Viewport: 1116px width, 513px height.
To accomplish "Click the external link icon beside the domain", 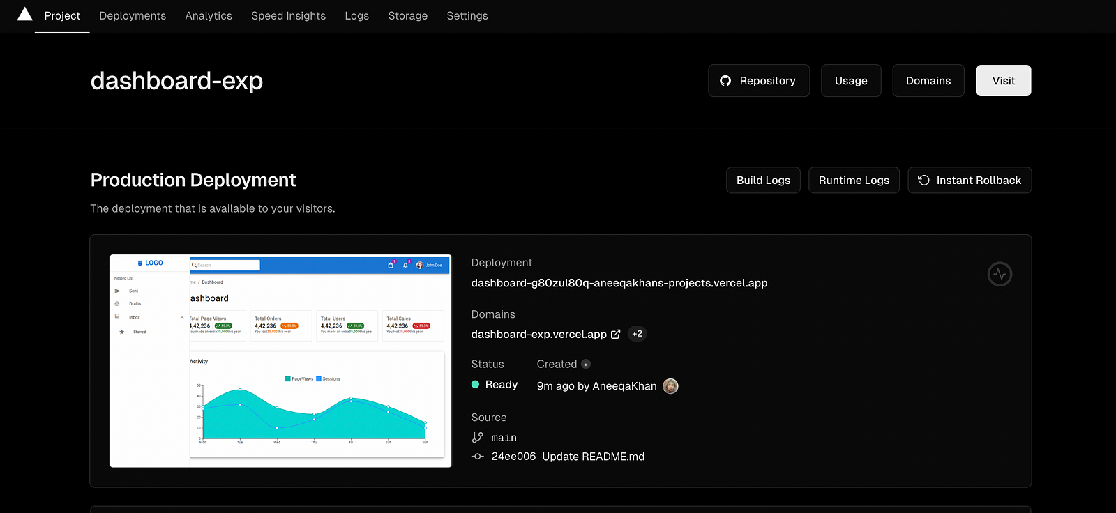I will coord(615,334).
